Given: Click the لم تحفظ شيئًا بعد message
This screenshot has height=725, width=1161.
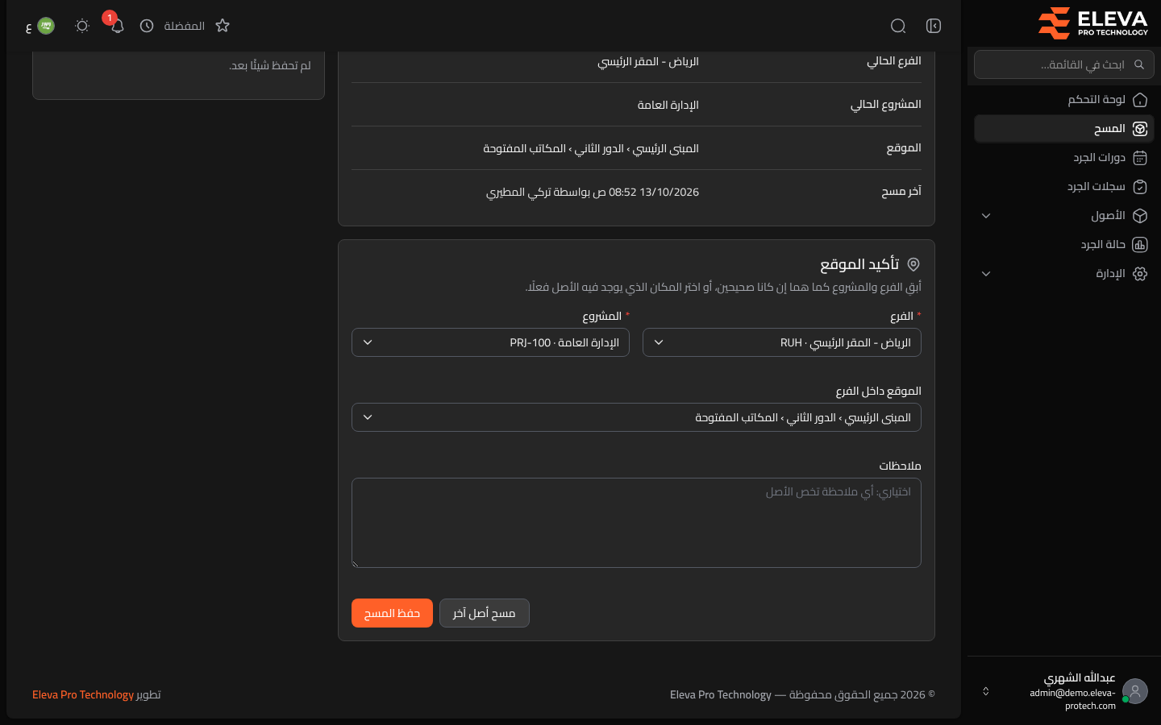Looking at the screenshot, I should point(270,65).
